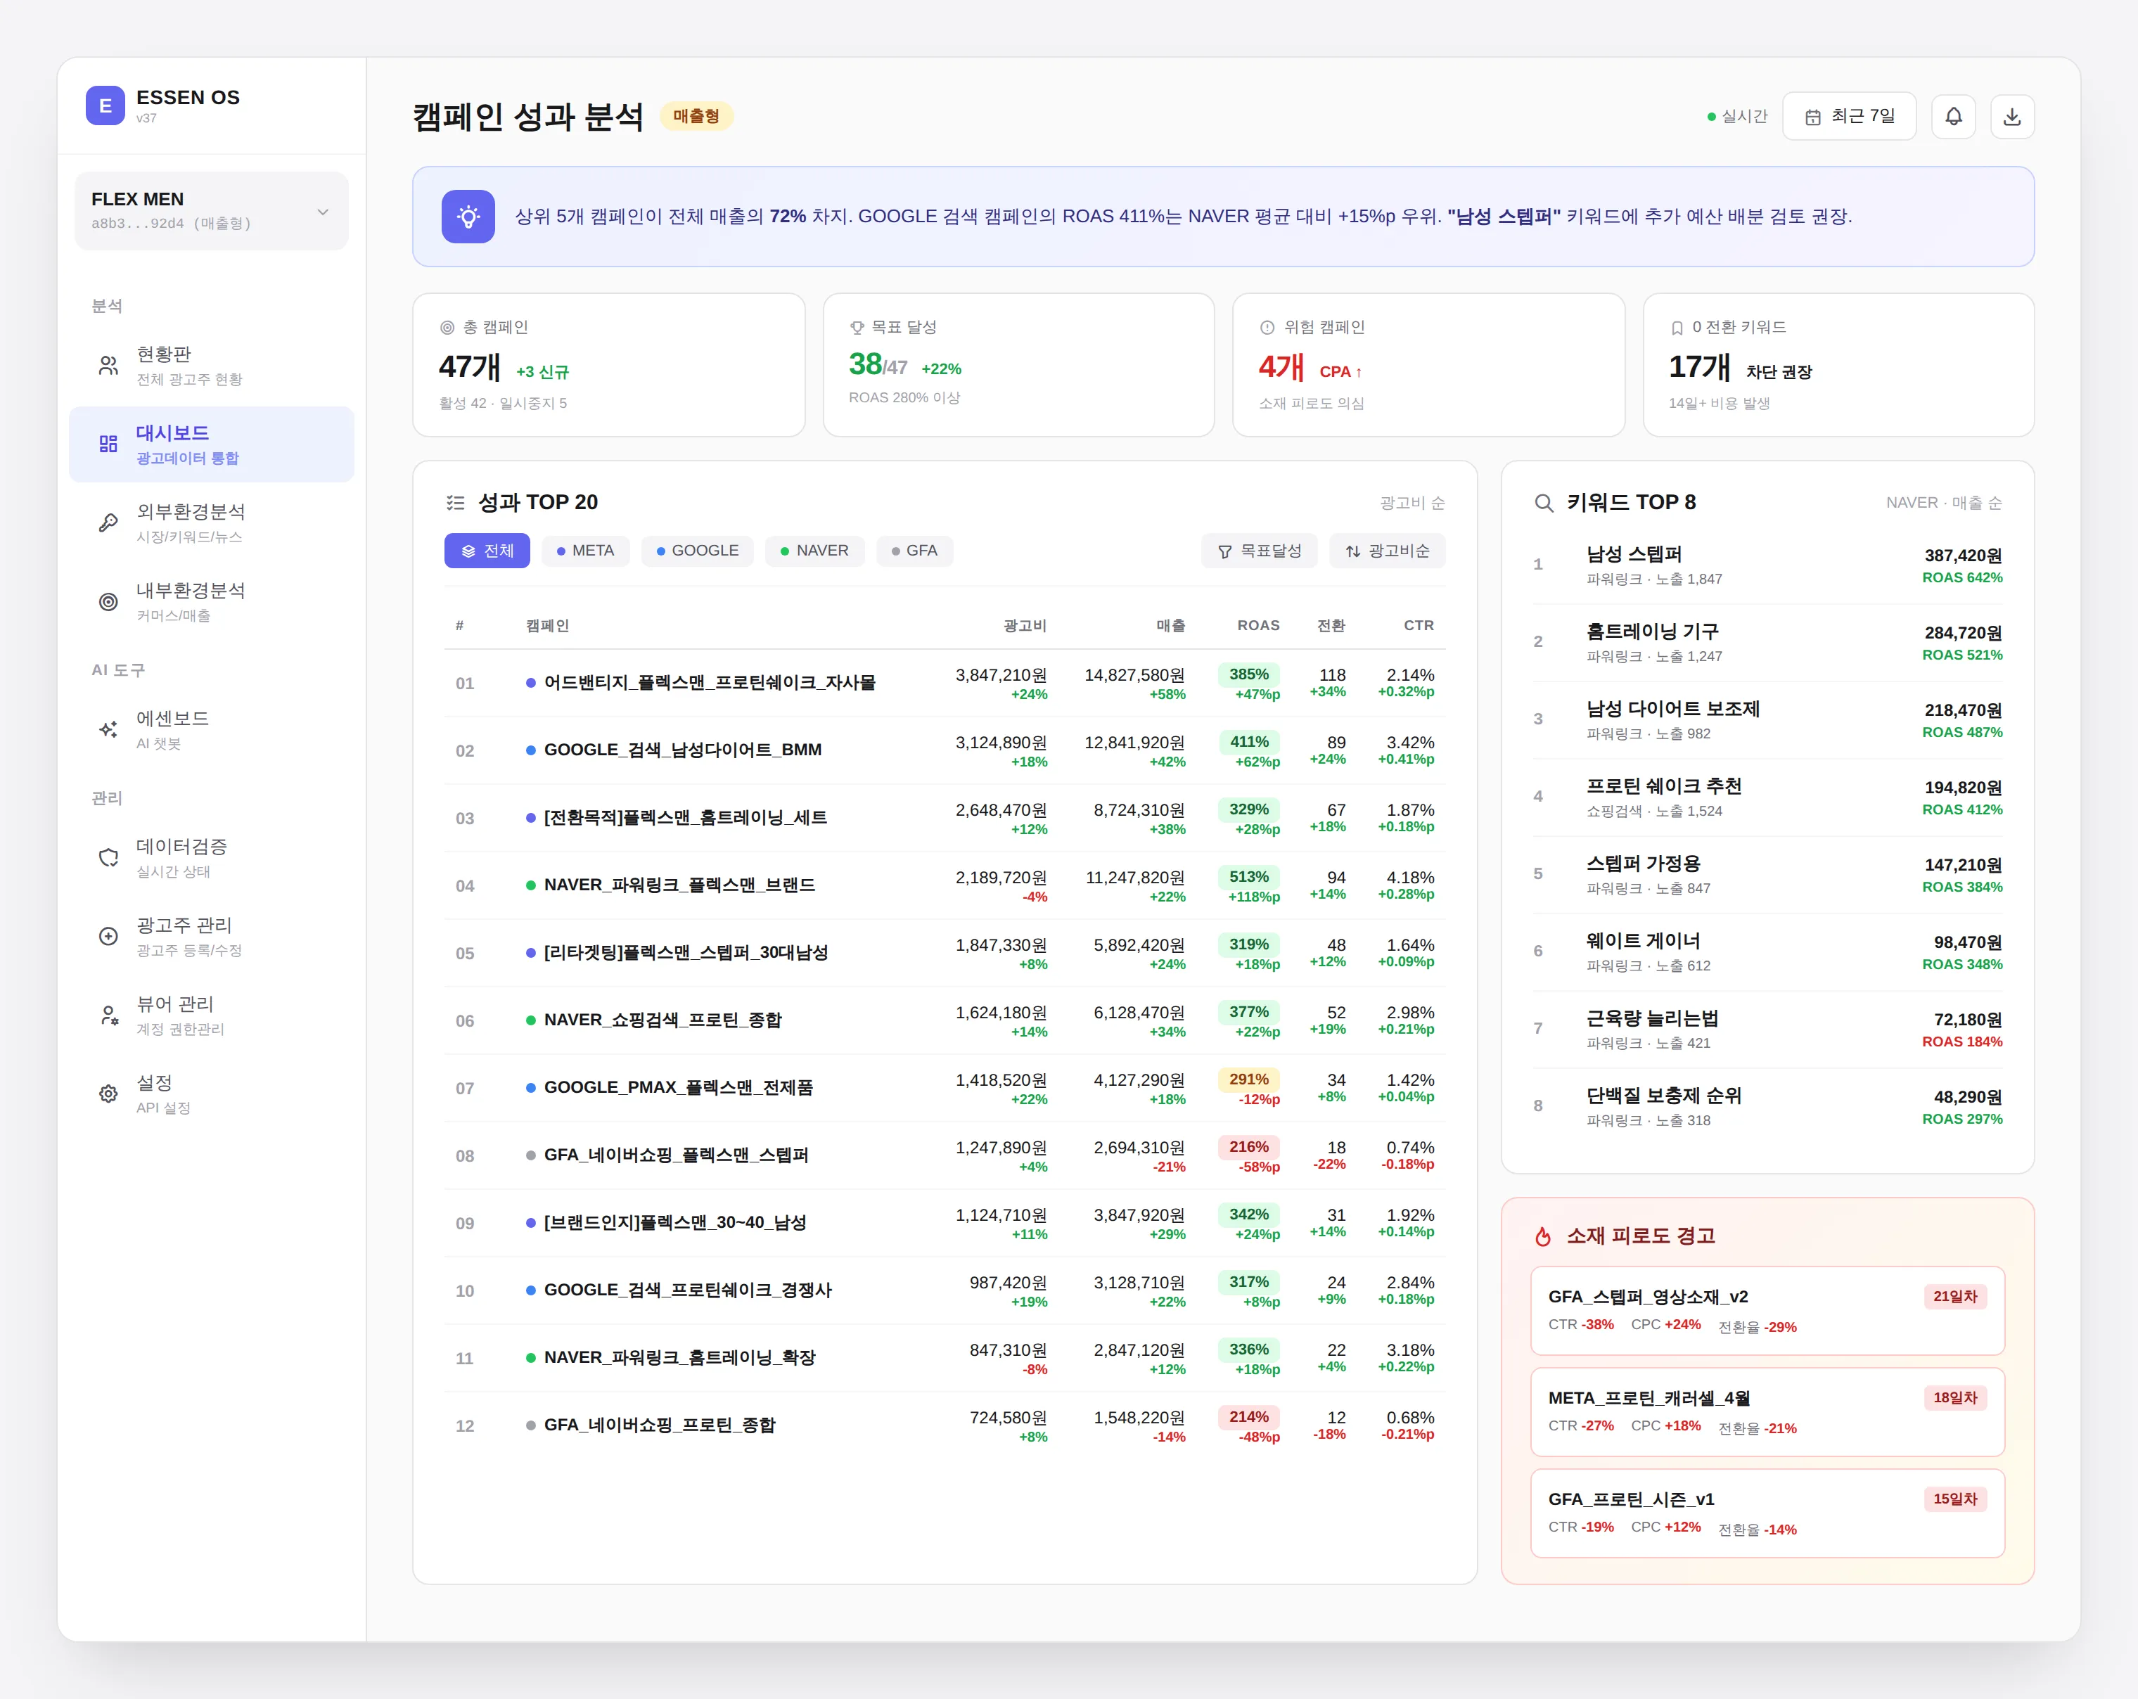Sort table by ROAS column header

(1257, 625)
